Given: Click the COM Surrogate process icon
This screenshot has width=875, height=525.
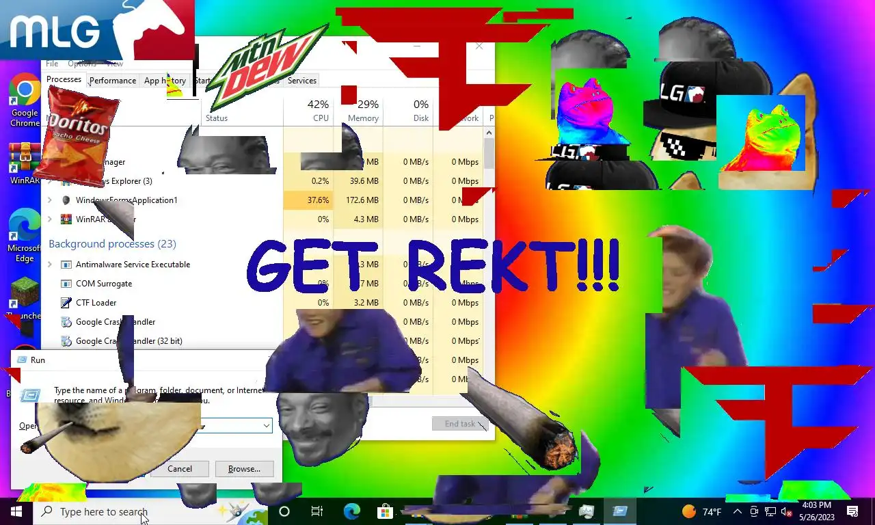Looking at the screenshot, I should point(66,284).
